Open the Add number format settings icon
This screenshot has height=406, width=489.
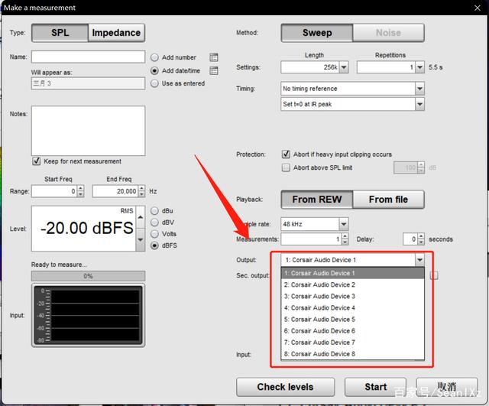coord(214,57)
